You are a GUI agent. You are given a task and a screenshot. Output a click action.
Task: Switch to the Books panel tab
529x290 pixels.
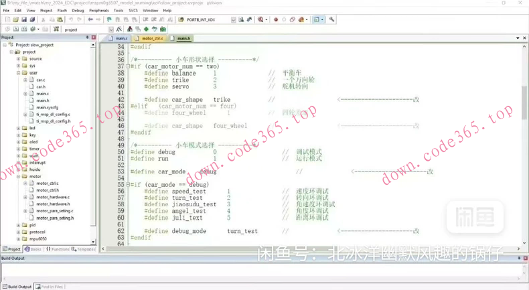(x=33, y=249)
